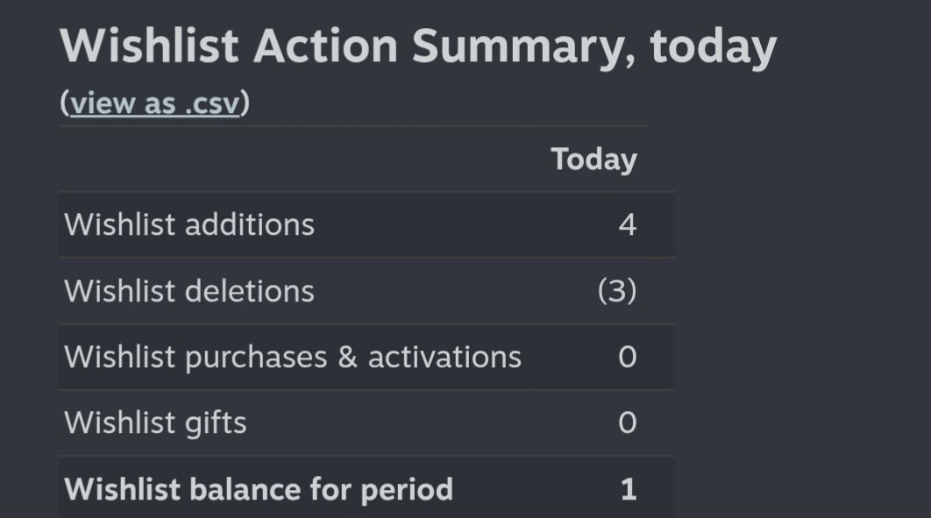Click Wishlist balance for period label
The width and height of the screenshot is (931, 518).
click(259, 490)
